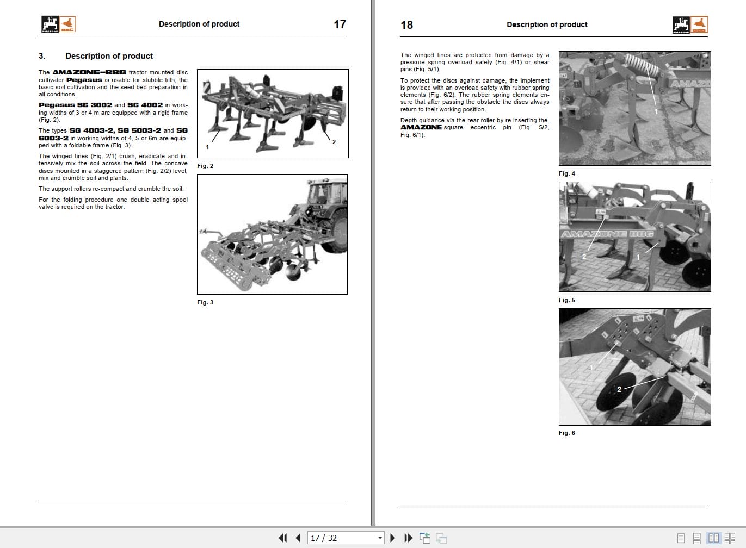This screenshot has height=548, width=746.
Task: Switch to continuous scrolling page view
Action: click(696, 538)
